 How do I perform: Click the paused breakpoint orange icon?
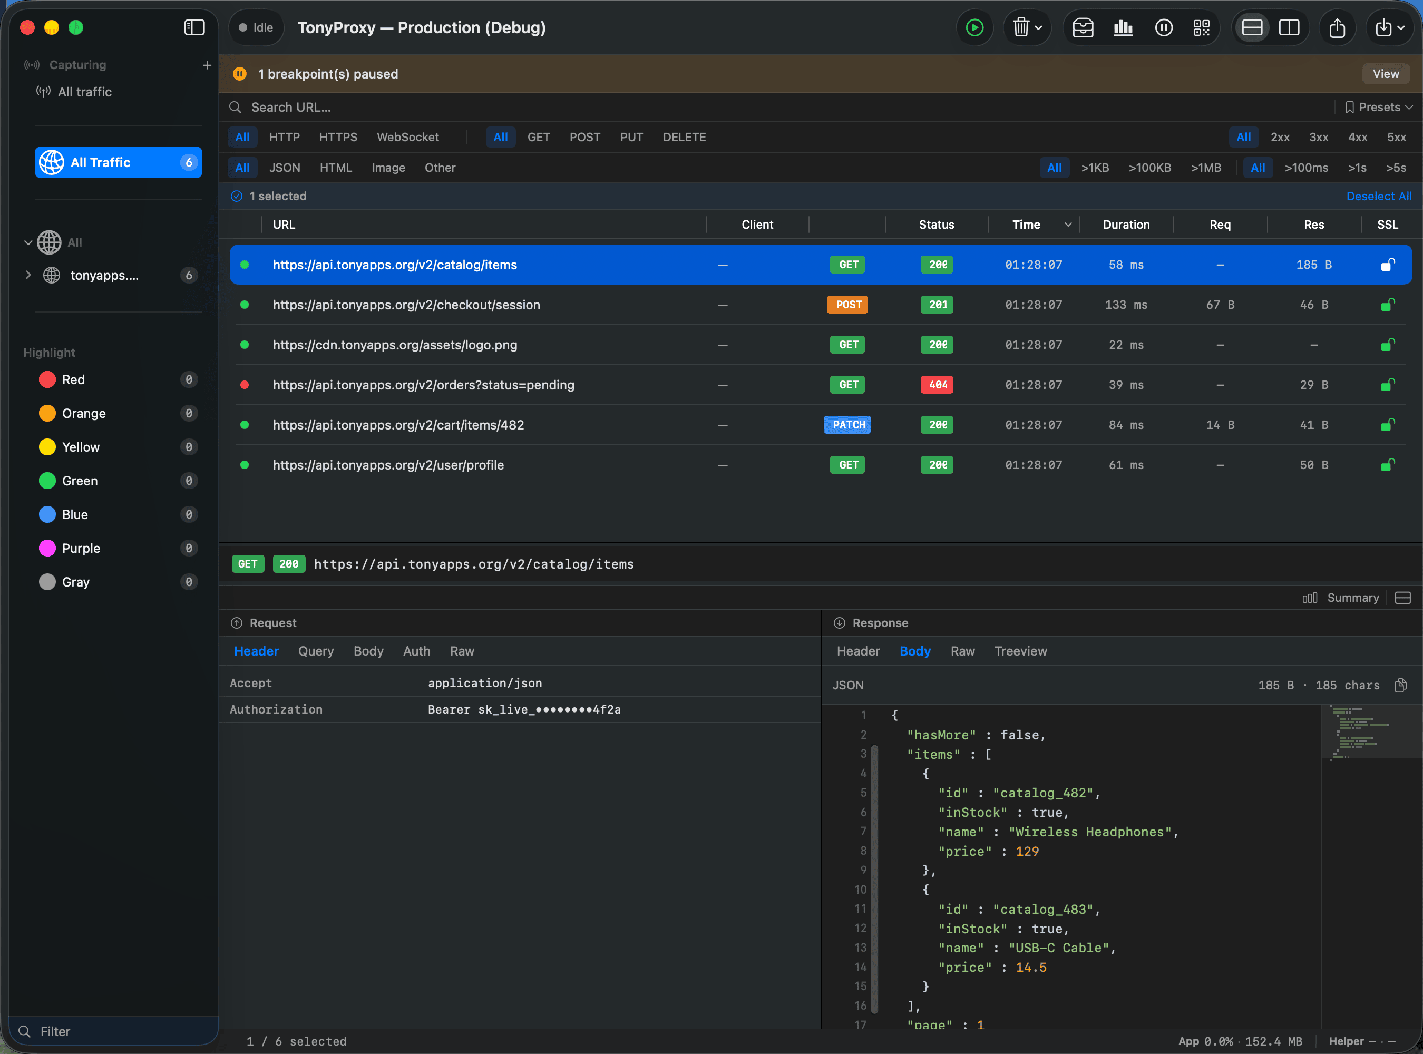coord(240,74)
